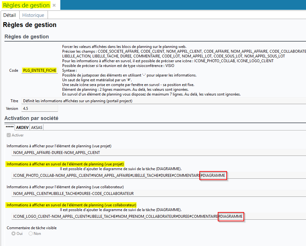Switch to the Détail tab
This screenshot has width=306, height=246.
tap(10, 15)
